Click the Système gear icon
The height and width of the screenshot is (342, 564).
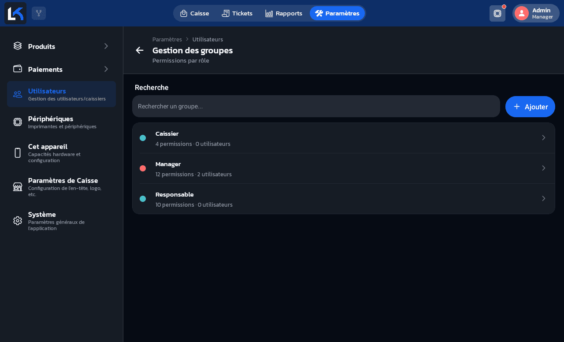(x=18, y=221)
